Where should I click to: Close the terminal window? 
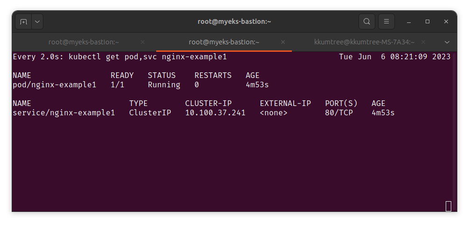click(446, 21)
